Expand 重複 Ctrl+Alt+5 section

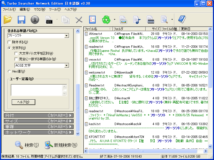coord(39,127)
